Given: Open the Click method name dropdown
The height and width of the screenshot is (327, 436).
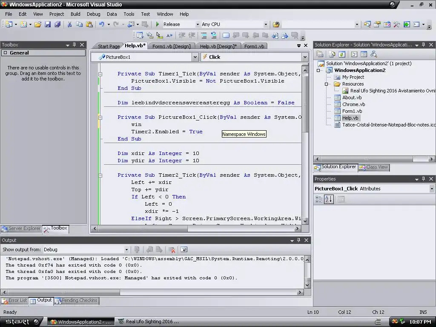Looking at the screenshot, I should [305, 57].
